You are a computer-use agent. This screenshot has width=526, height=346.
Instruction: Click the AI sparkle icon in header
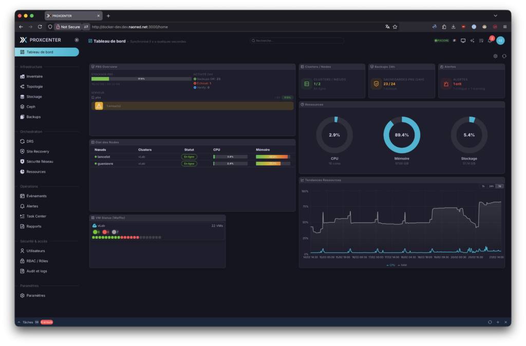(472, 41)
